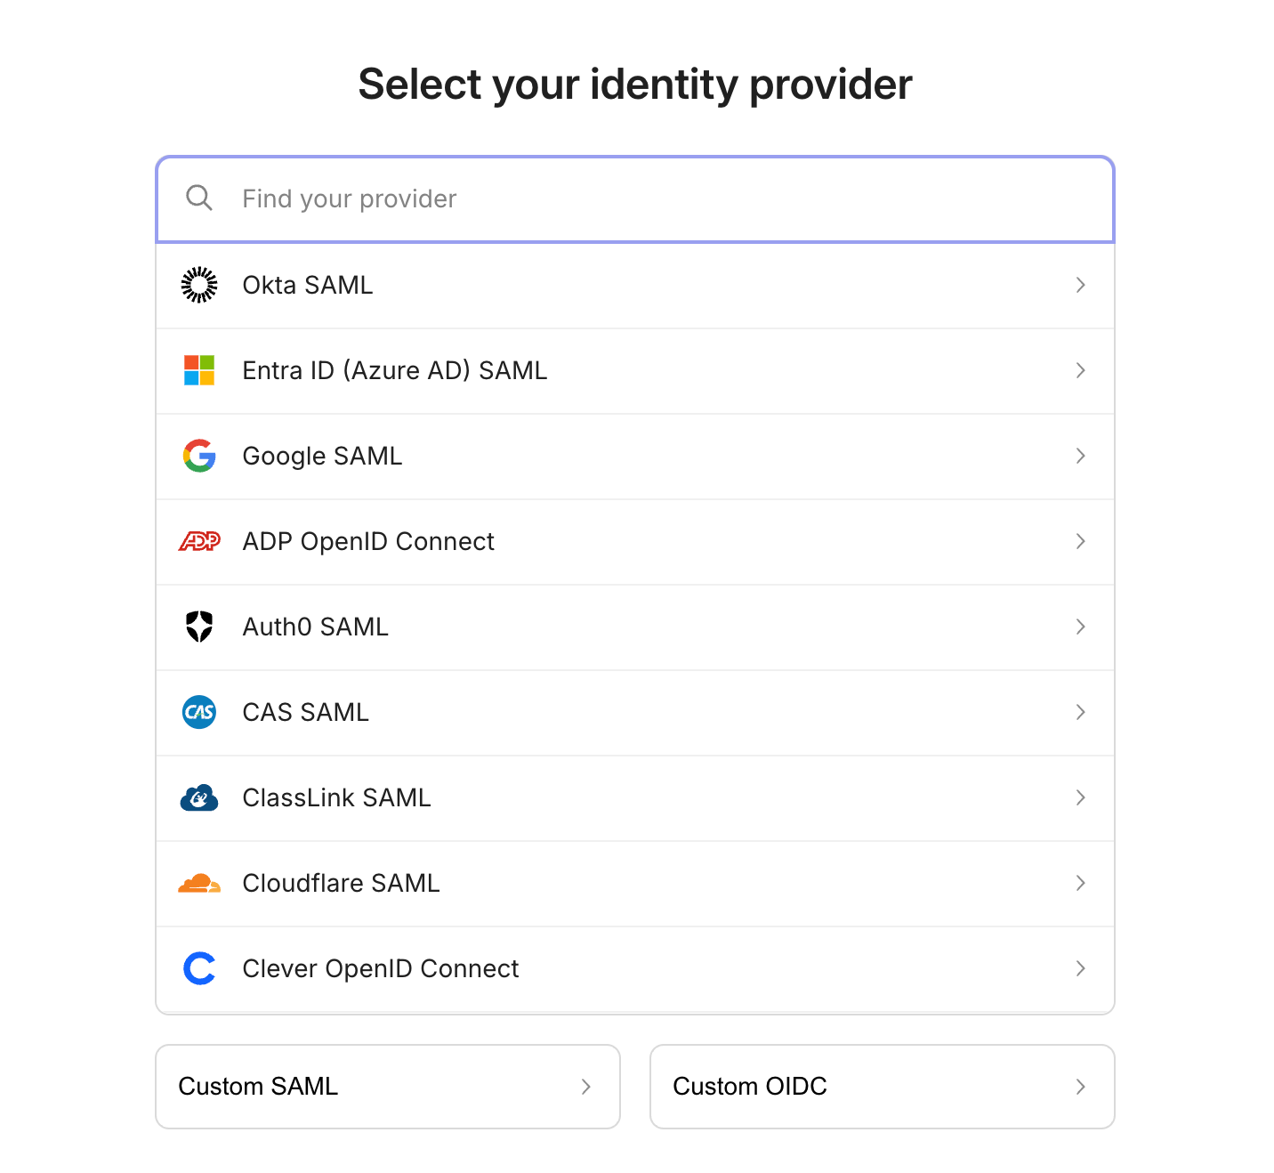Screen dimensions: 1274x1173
Task: Open Google SAML via its chevron
Action: point(1081,456)
